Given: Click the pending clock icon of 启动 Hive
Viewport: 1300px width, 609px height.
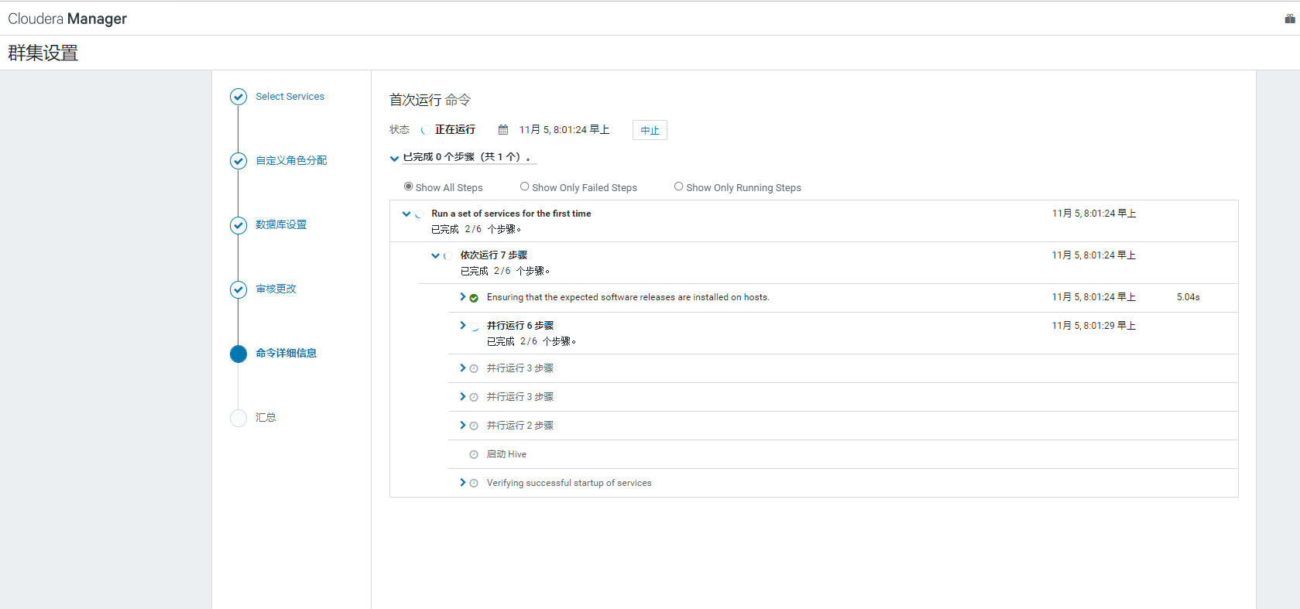Looking at the screenshot, I should (474, 455).
